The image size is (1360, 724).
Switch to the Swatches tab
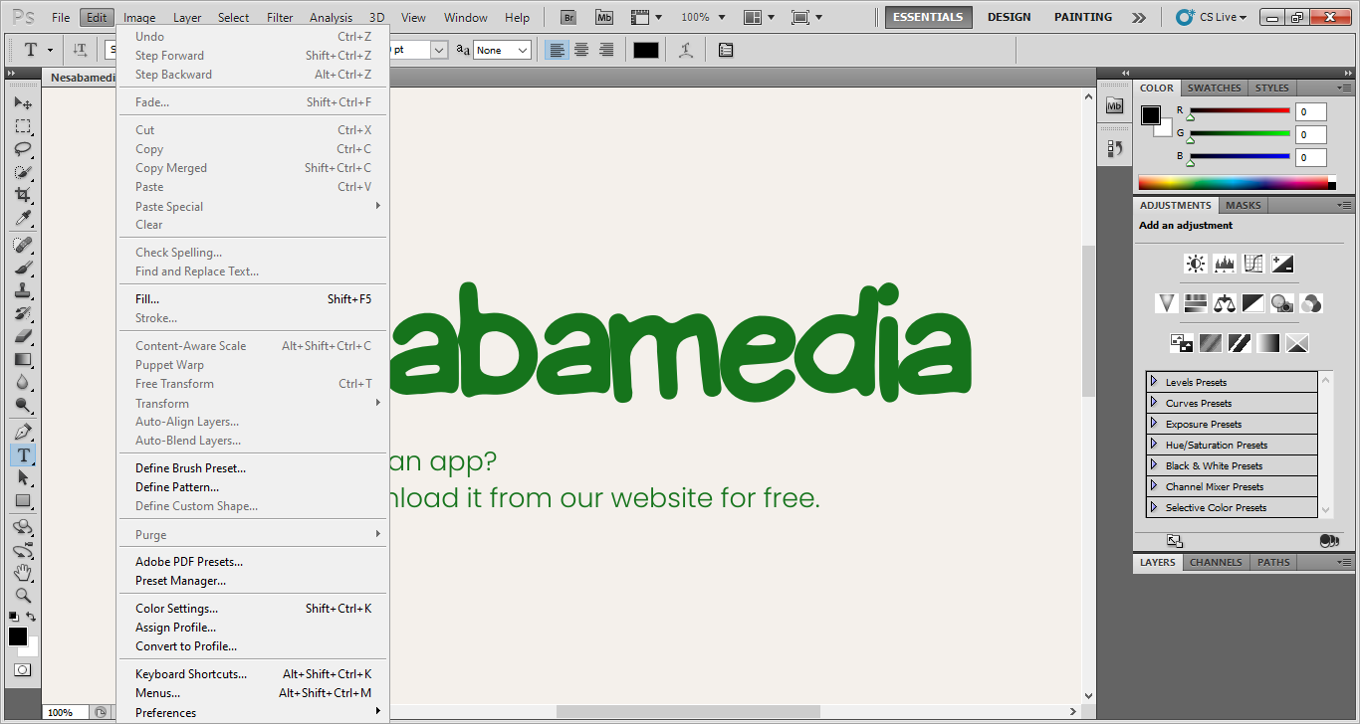(x=1214, y=88)
